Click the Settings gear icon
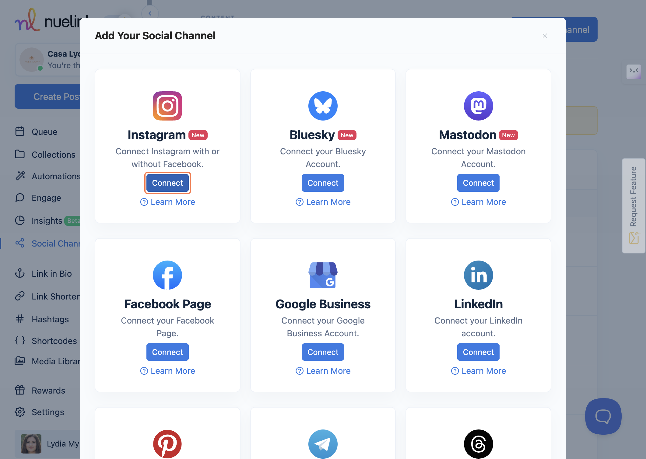 [x=20, y=412]
